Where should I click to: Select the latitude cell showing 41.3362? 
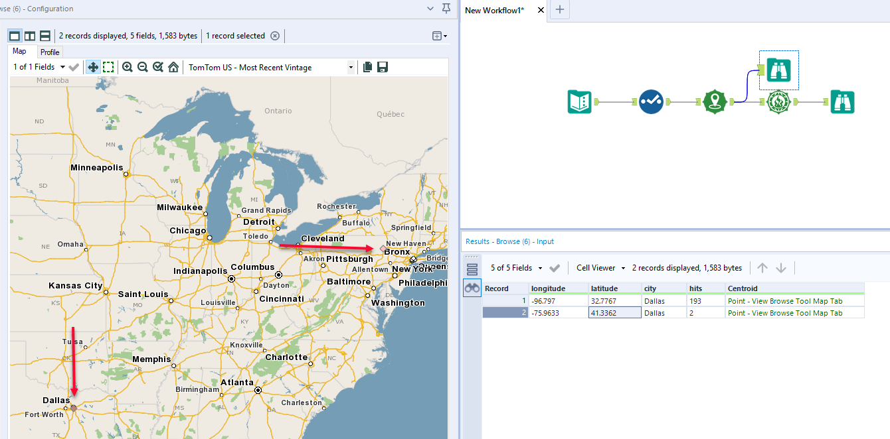pyautogui.click(x=614, y=312)
